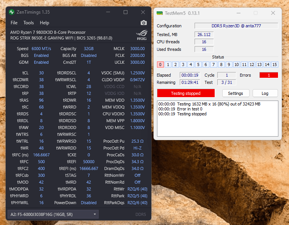Open TestMem5 Settings
289x225 pixels.
(236, 93)
